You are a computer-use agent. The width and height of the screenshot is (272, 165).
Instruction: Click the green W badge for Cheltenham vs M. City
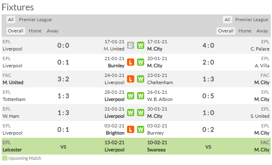point(141,79)
